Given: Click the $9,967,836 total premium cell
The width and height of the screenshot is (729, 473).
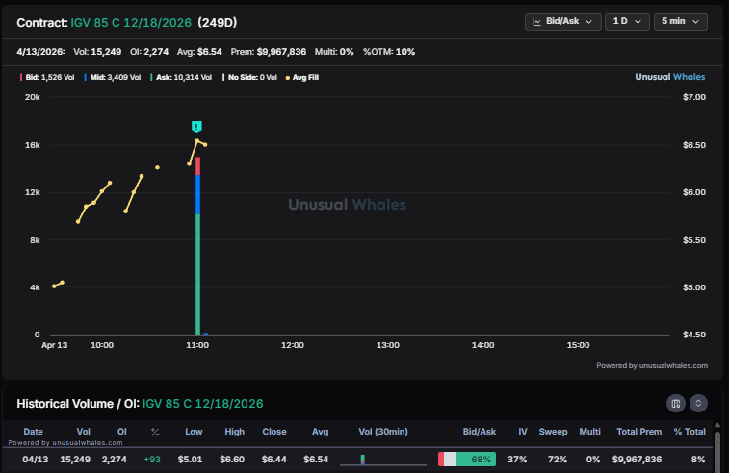Looking at the screenshot, I should [x=637, y=460].
